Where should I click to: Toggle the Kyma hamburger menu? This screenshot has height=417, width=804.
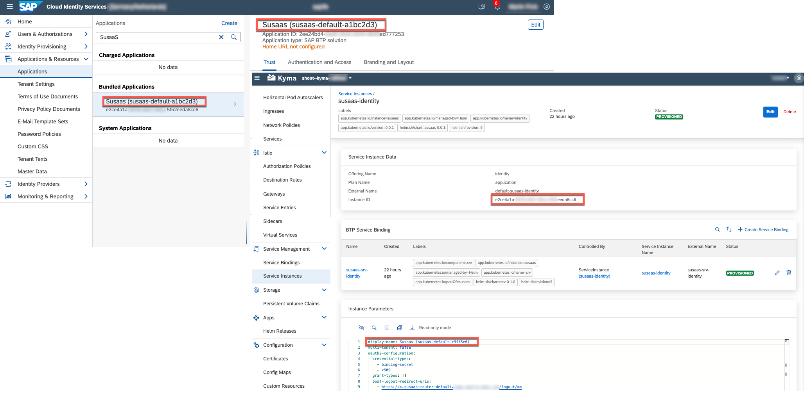click(x=257, y=78)
